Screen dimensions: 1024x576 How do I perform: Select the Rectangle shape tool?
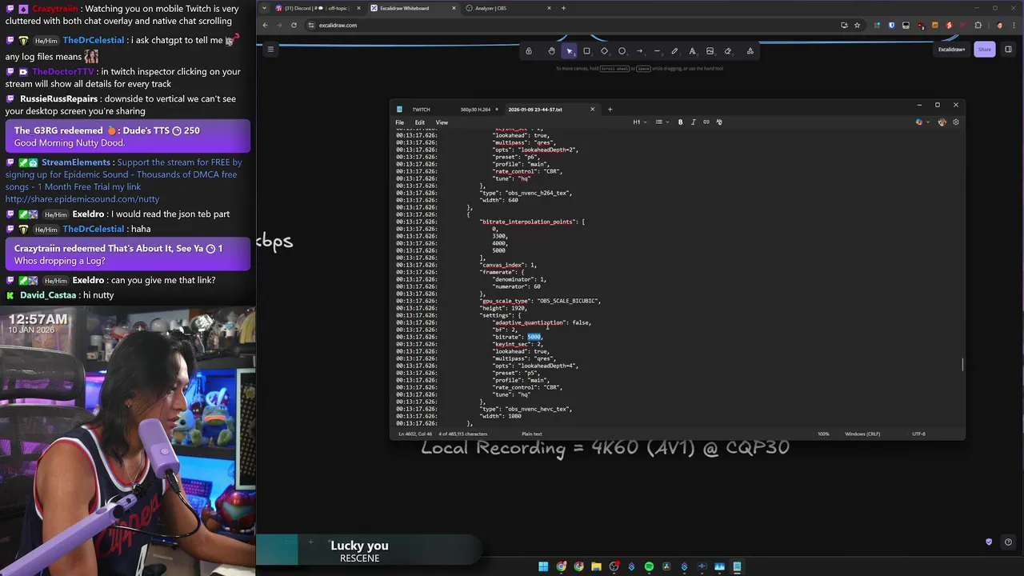(x=586, y=51)
